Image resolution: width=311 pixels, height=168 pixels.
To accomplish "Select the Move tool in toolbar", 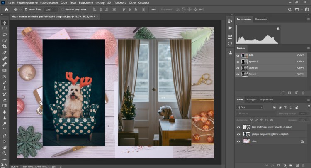I will 5,23.
